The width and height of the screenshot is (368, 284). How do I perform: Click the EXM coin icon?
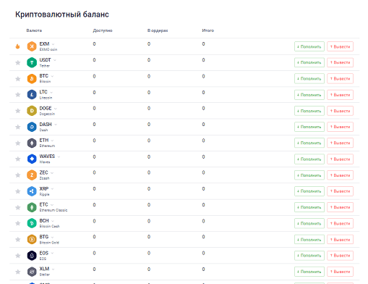(32, 46)
